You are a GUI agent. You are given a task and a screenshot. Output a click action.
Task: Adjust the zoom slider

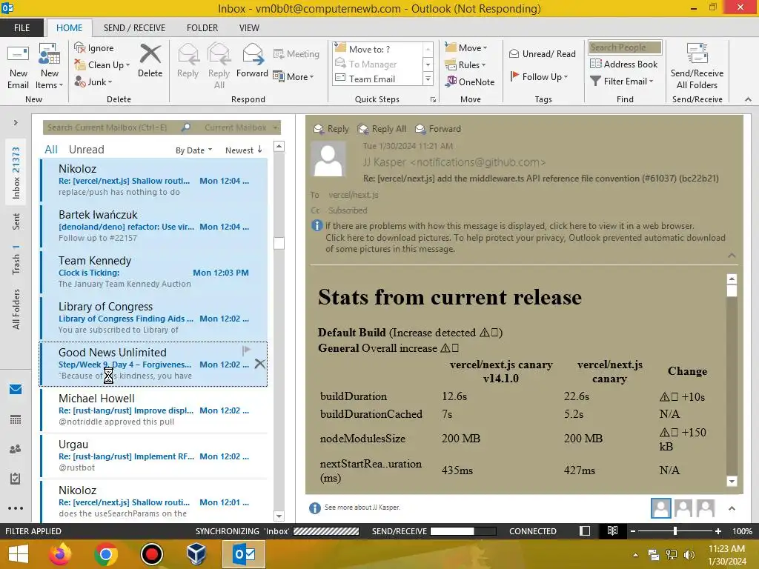(x=675, y=531)
